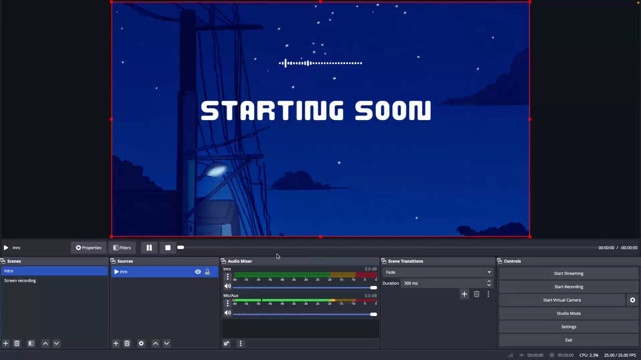
Task: Open the Settings button in Controls
Action: tap(569, 327)
